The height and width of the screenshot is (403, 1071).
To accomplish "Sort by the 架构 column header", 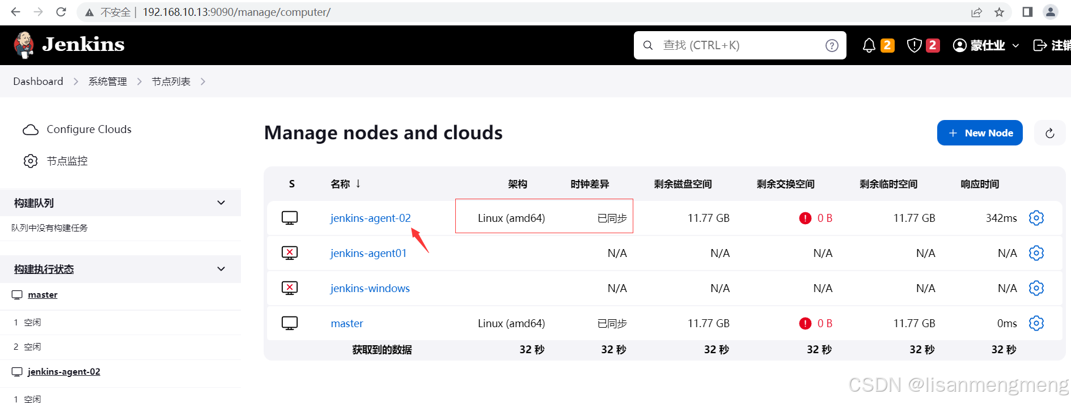I will (x=518, y=184).
